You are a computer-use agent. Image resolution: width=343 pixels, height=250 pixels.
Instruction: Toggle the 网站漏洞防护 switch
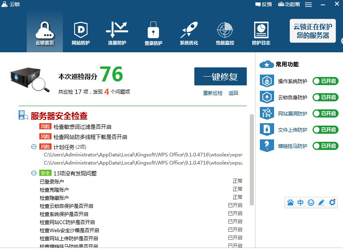click(325, 113)
